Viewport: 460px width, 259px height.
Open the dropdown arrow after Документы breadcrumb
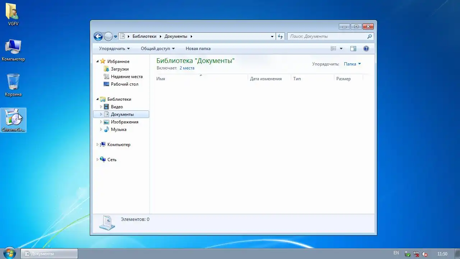point(192,36)
